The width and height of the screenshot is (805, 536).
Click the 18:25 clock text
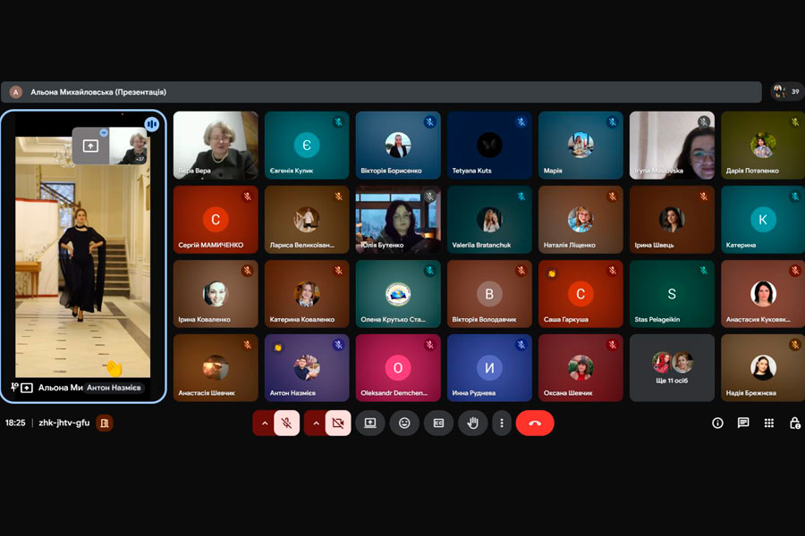click(15, 423)
